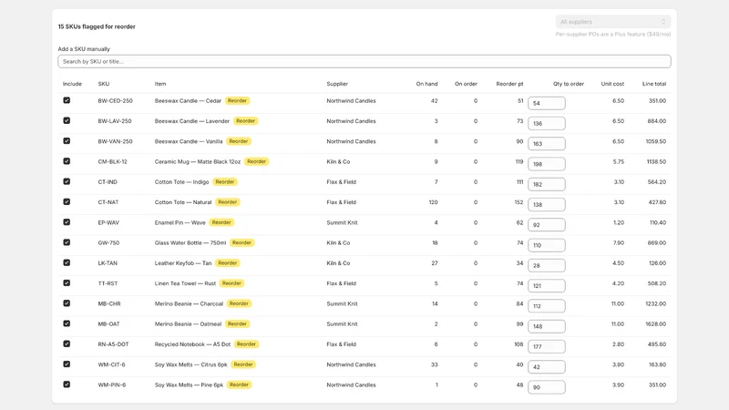Click qty field for Leather Keyfob Tan

(546, 265)
